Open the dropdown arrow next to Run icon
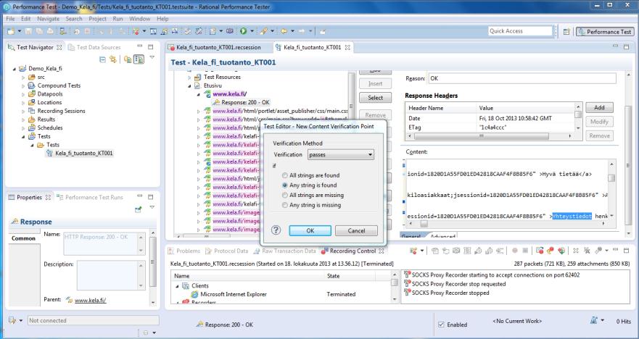Image resolution: width=639 pixels, height=339 pixels. 252,31
